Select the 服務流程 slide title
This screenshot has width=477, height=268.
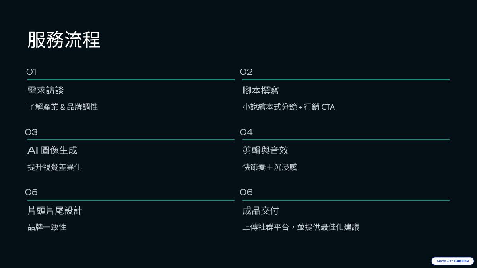[x=64, y=40]
